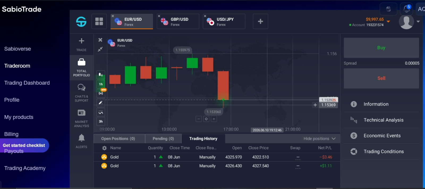Click the green Buy button
This screenshot has width=425, height=189.
pyautogui.click(x=381, y=48)
